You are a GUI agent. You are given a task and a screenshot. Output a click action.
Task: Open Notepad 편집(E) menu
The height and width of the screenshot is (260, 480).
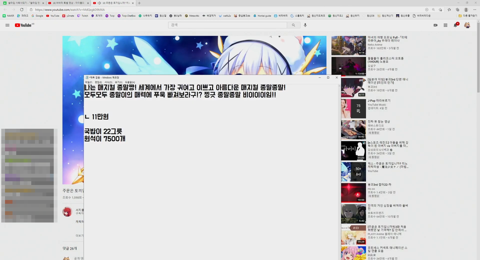(98, 82)
